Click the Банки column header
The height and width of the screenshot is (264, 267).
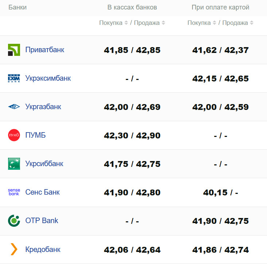[17, 7]
